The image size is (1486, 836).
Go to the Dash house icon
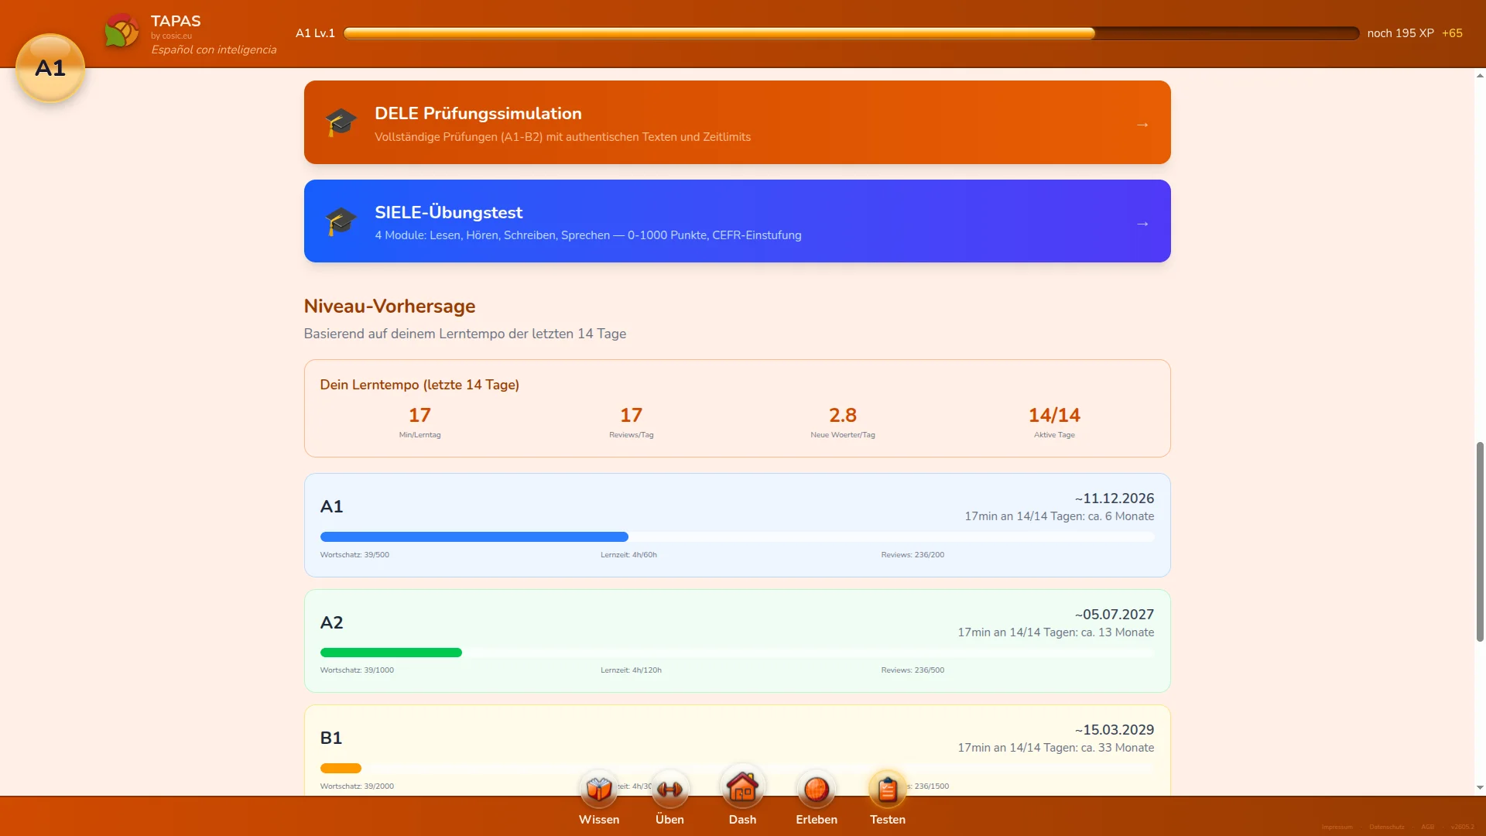pyautogui.click(x=742, y=786)
